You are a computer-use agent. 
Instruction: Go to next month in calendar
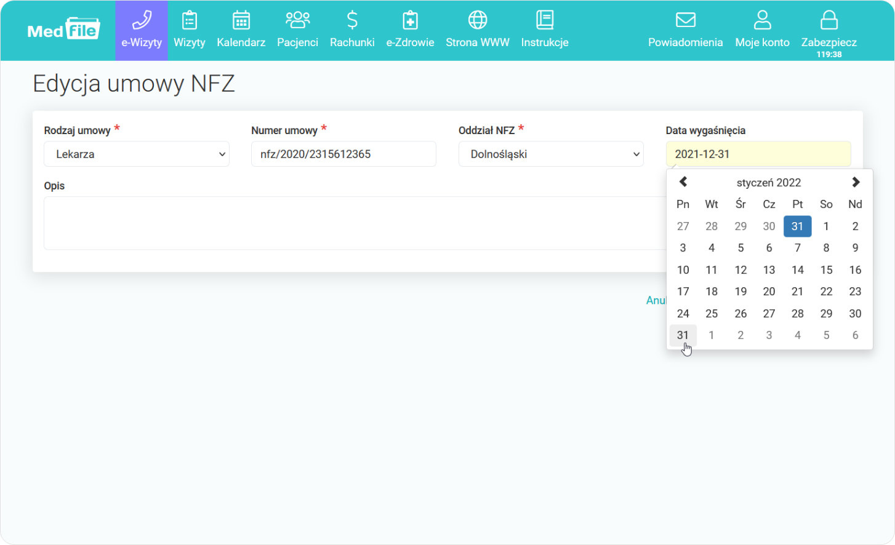(856, 182)
